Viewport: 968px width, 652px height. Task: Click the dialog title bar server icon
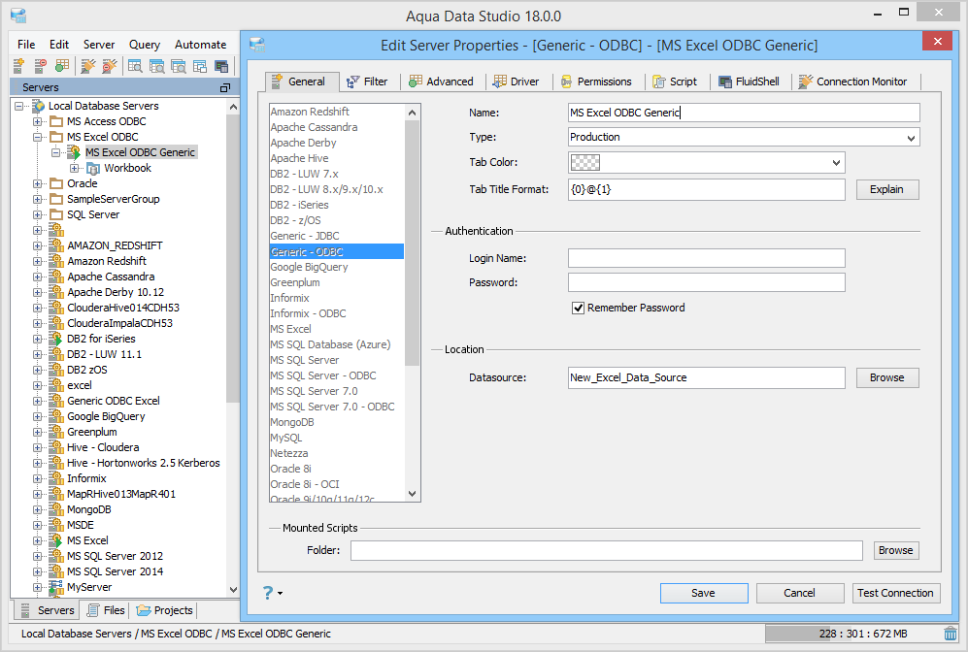[257, 45]
